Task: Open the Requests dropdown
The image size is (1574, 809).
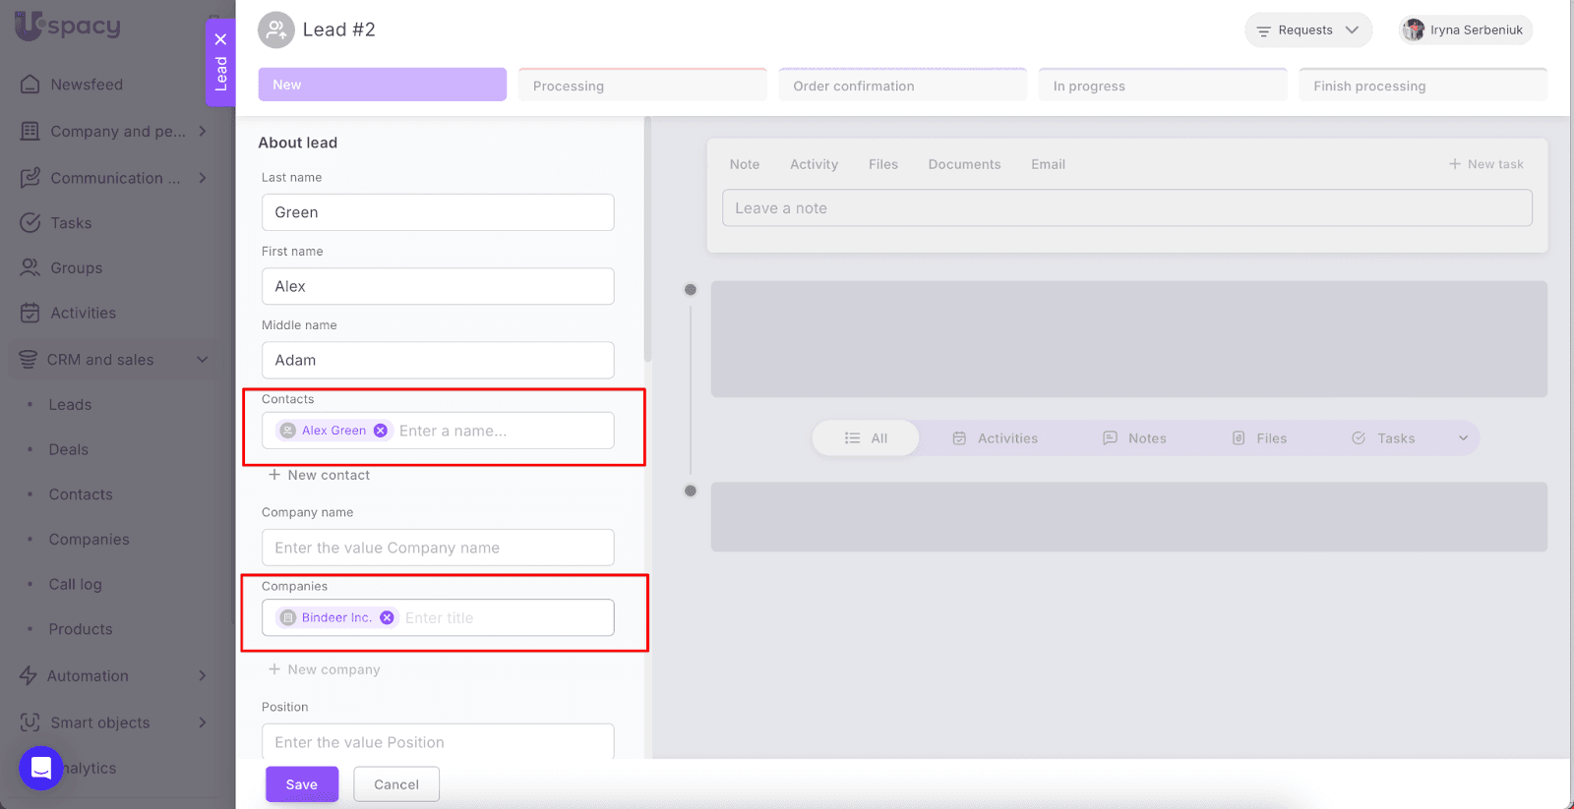Action: [x=1307, y=30]
